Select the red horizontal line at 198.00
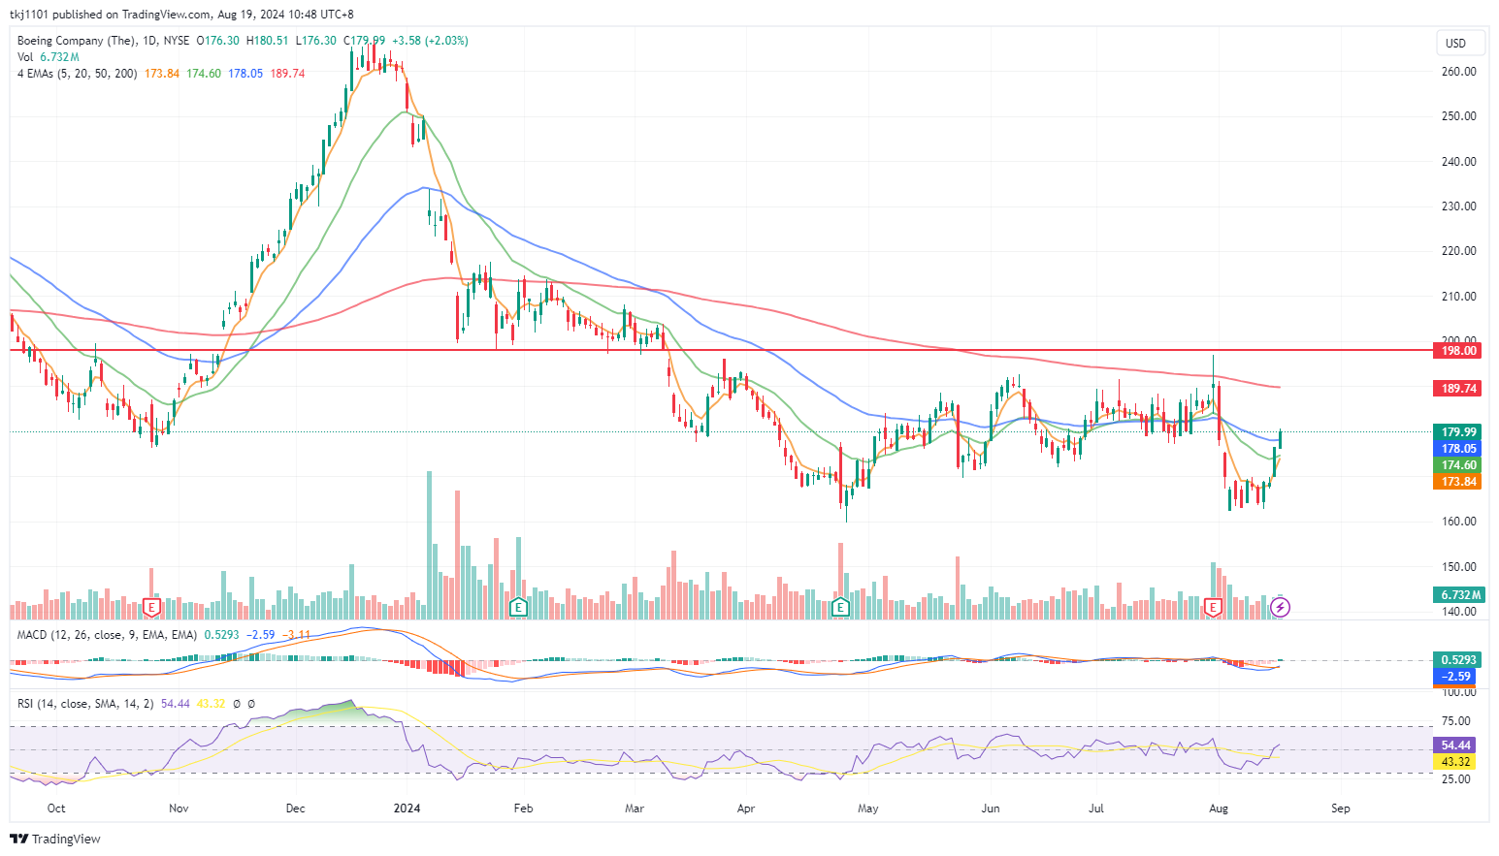1499x856 pixels. tap(720, 350)
